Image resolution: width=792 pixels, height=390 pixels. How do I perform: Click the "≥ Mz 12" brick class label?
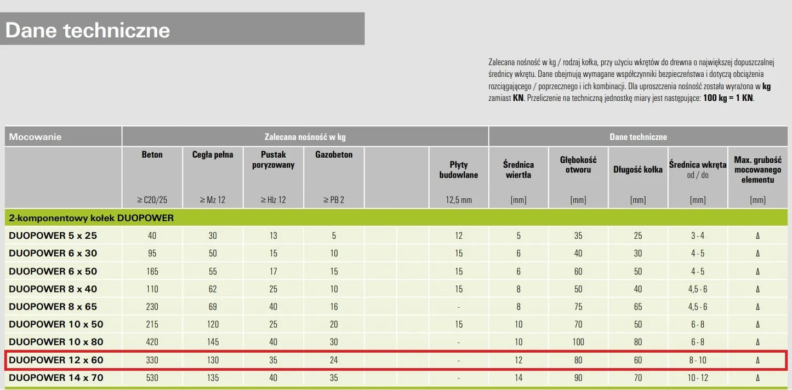tap(213, 200)
